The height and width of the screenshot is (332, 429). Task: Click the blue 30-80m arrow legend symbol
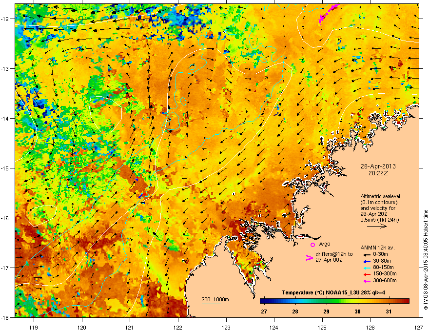(x=366, y=261)
